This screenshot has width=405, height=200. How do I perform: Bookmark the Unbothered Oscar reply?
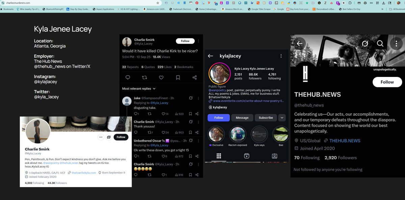pyautogui.click(x=190, y=156)
